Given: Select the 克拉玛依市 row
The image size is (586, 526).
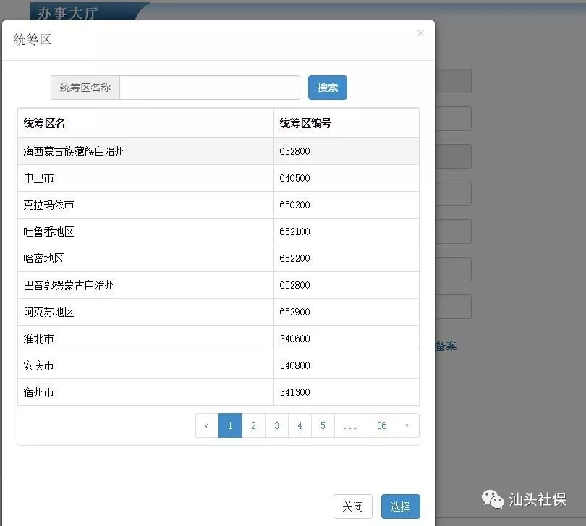Looking at the screenshot, I should 218,205.
